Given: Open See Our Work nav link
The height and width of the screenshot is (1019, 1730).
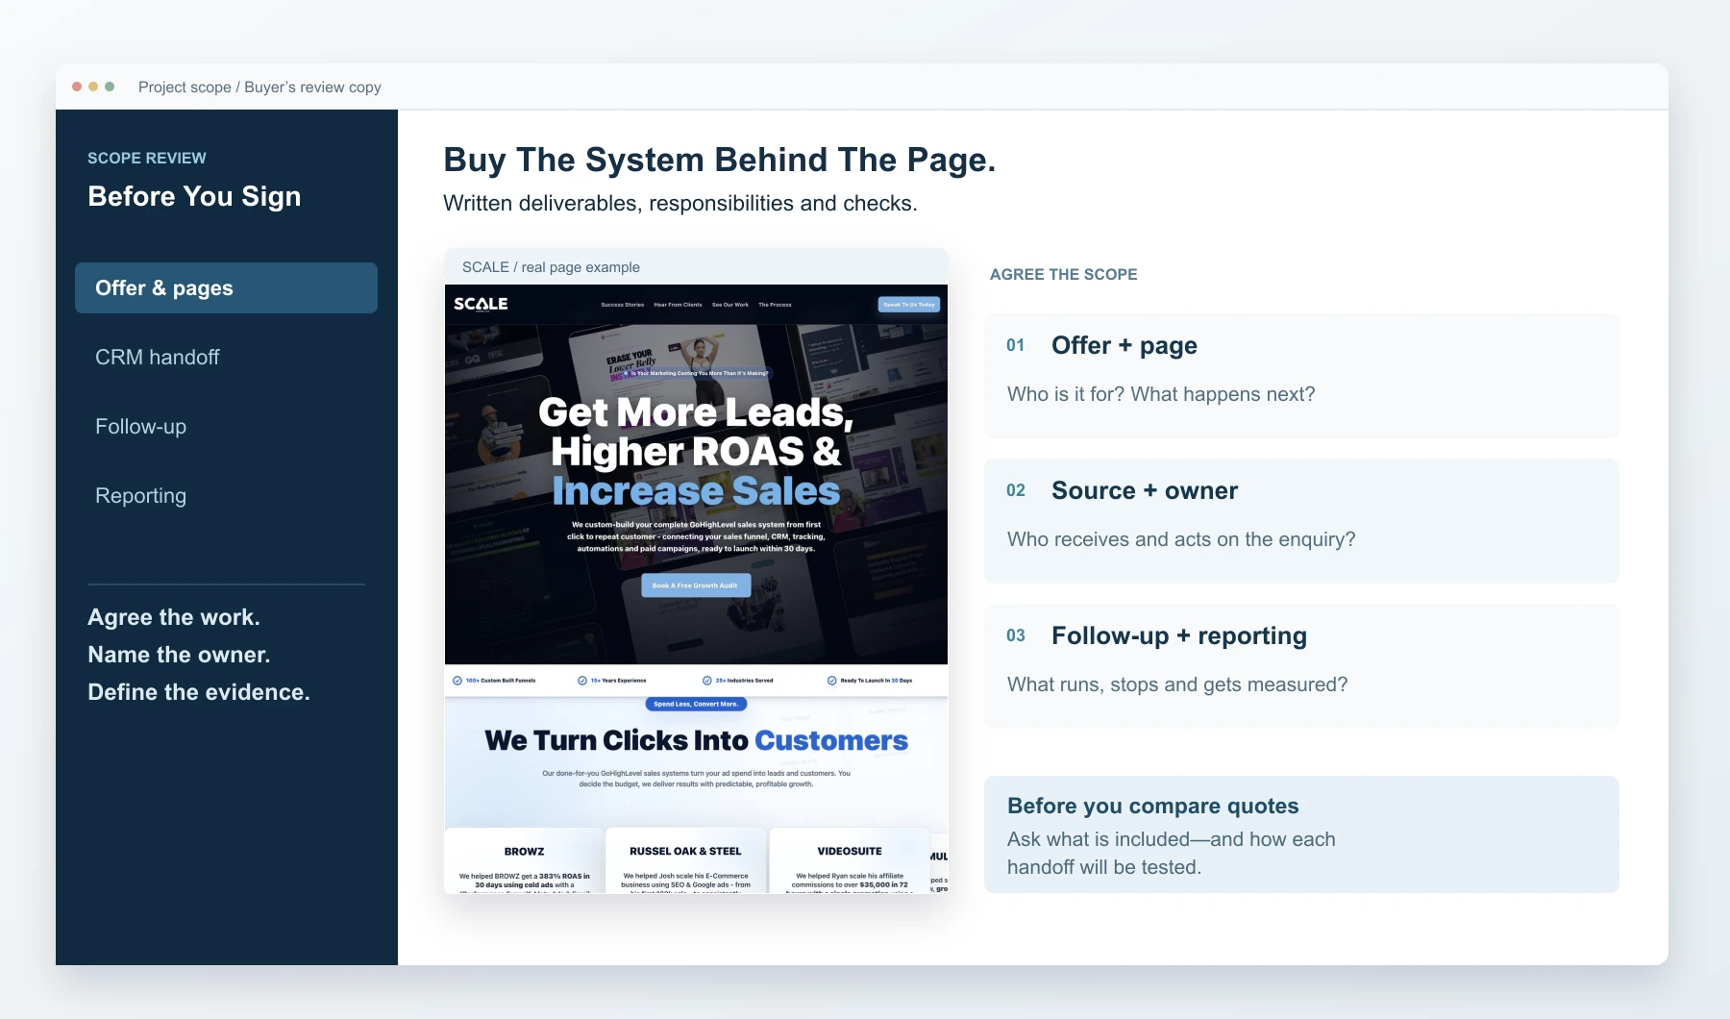Looking at the screenshot, I should [730, 305].
